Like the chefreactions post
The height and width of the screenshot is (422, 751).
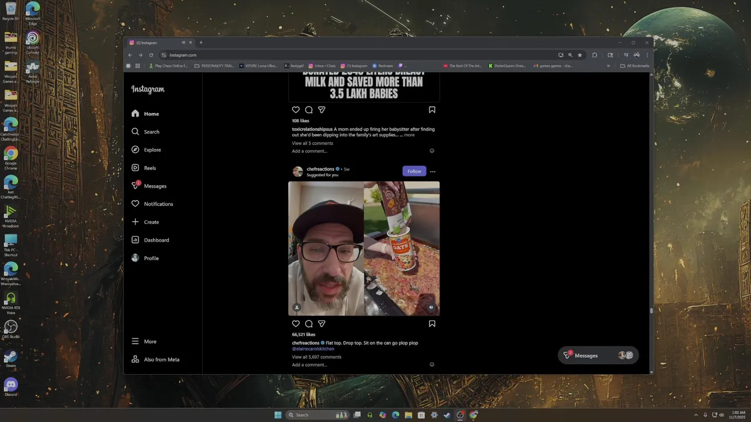(x=296, y=324)
